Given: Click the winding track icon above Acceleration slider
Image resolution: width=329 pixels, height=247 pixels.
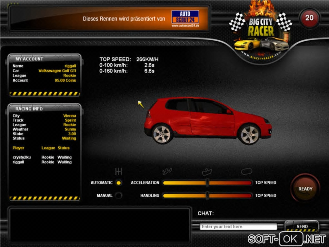Looking at the screenshot, I should [167, 171].
